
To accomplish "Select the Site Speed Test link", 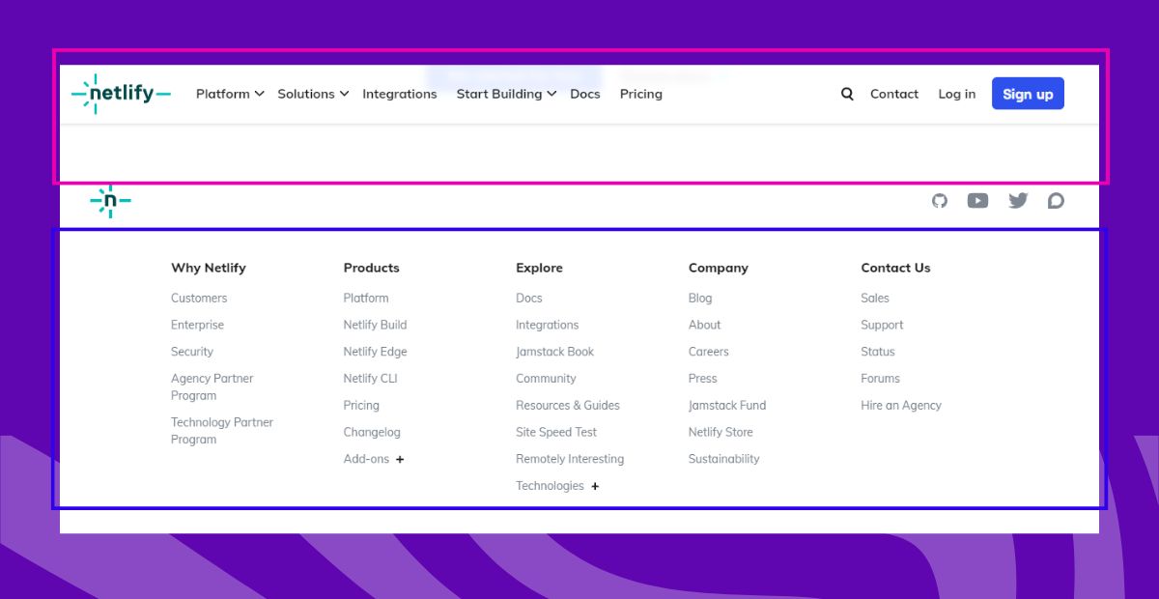I will pos(556,432).
